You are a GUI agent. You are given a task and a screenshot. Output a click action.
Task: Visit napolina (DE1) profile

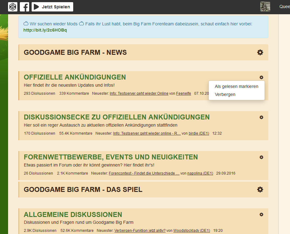pyautogui.click(x=200, y=173)
